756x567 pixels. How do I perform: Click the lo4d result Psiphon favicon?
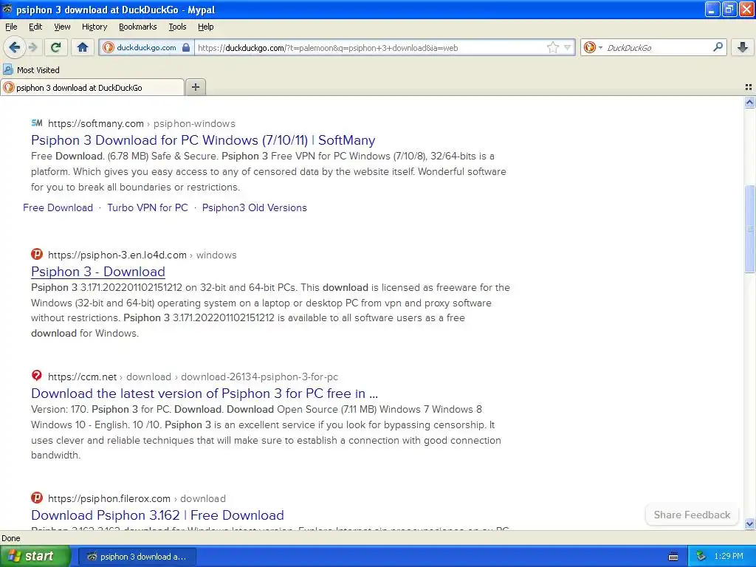pos(37,254)
